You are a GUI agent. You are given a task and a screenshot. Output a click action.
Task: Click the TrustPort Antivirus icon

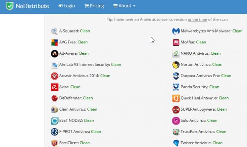click(x=176, y=132)
